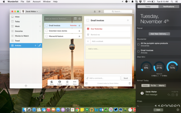The image size is (181, 113).
Task: Switch to the Today tab in Notification Center
Action: 148,7
